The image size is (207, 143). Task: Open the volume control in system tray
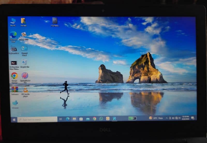180,118
